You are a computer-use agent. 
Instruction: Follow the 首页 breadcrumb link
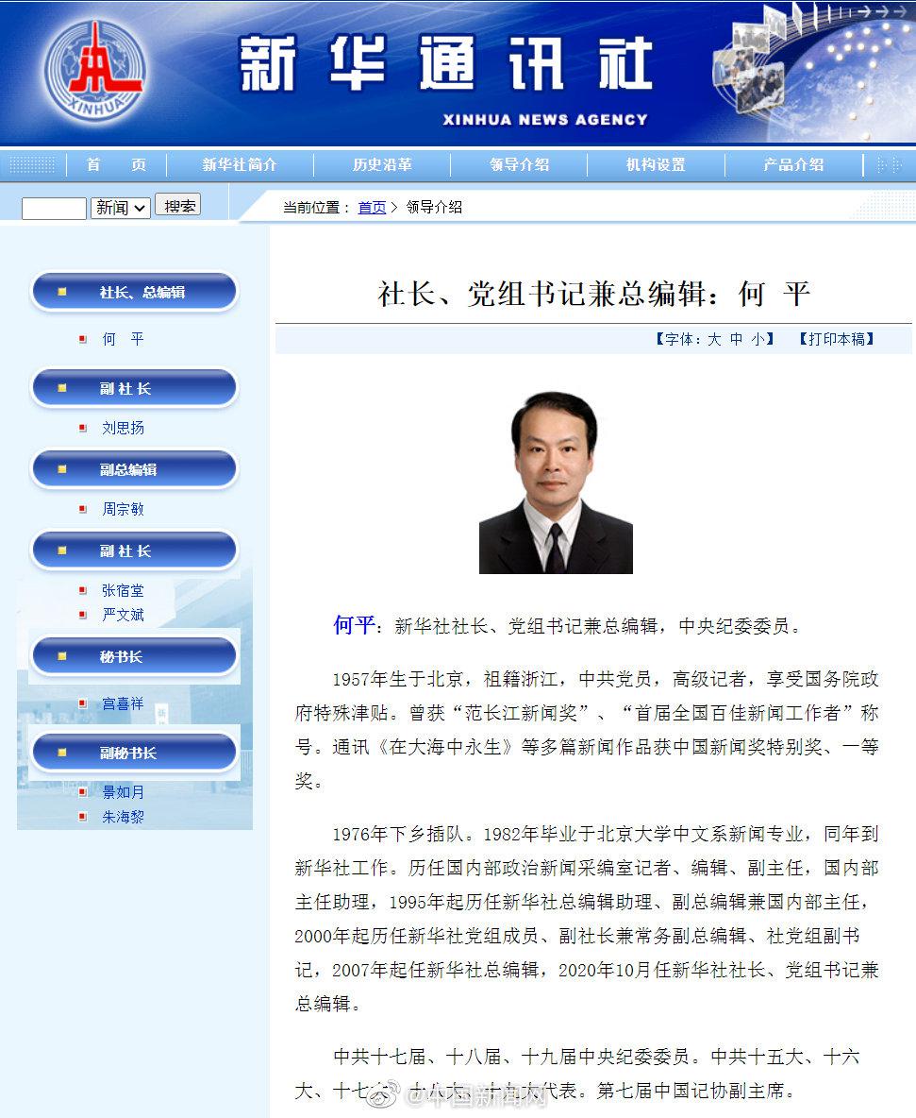[x=372, y=208]
